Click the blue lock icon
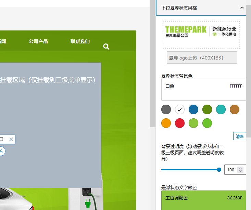251x210 pixels. point(1,151)
